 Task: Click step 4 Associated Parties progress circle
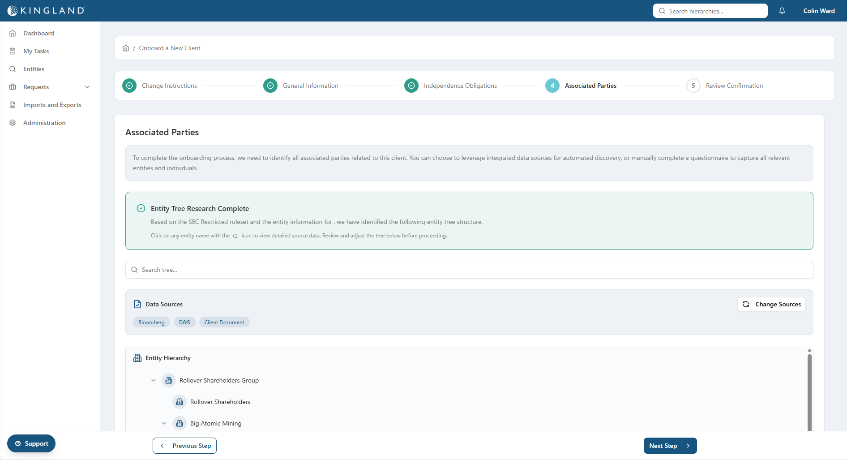tap(552, 85)
